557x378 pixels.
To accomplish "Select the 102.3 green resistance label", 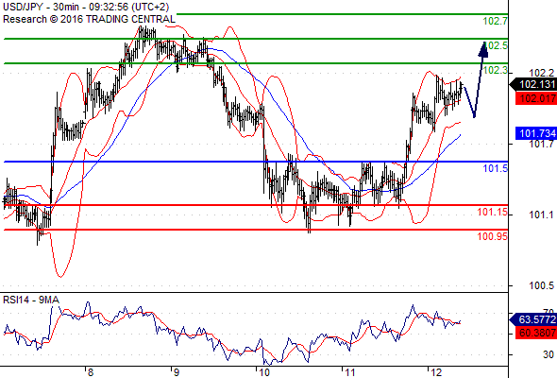I will point(496,70).
